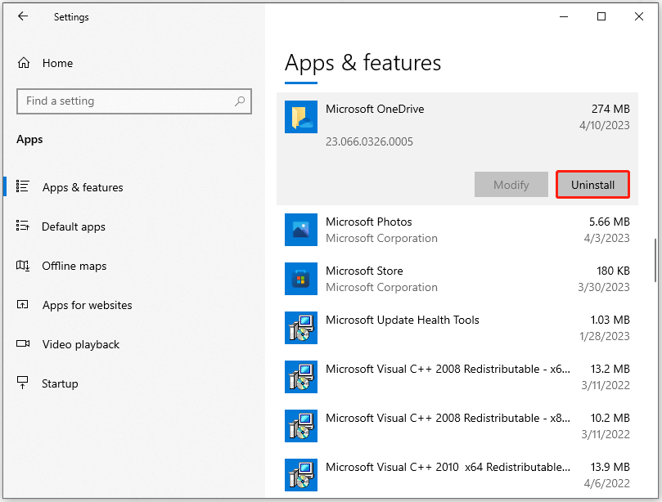The height and width of the screenshot is (502, 662).
Task: Open the Default apps section
Action: coord(74,226)
